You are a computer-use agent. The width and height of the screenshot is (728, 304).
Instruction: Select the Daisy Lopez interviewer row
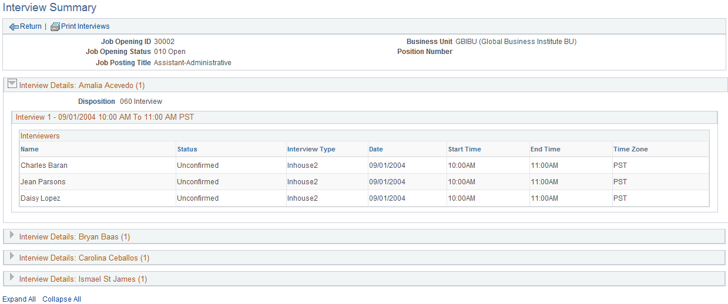[x=364, y=198]
